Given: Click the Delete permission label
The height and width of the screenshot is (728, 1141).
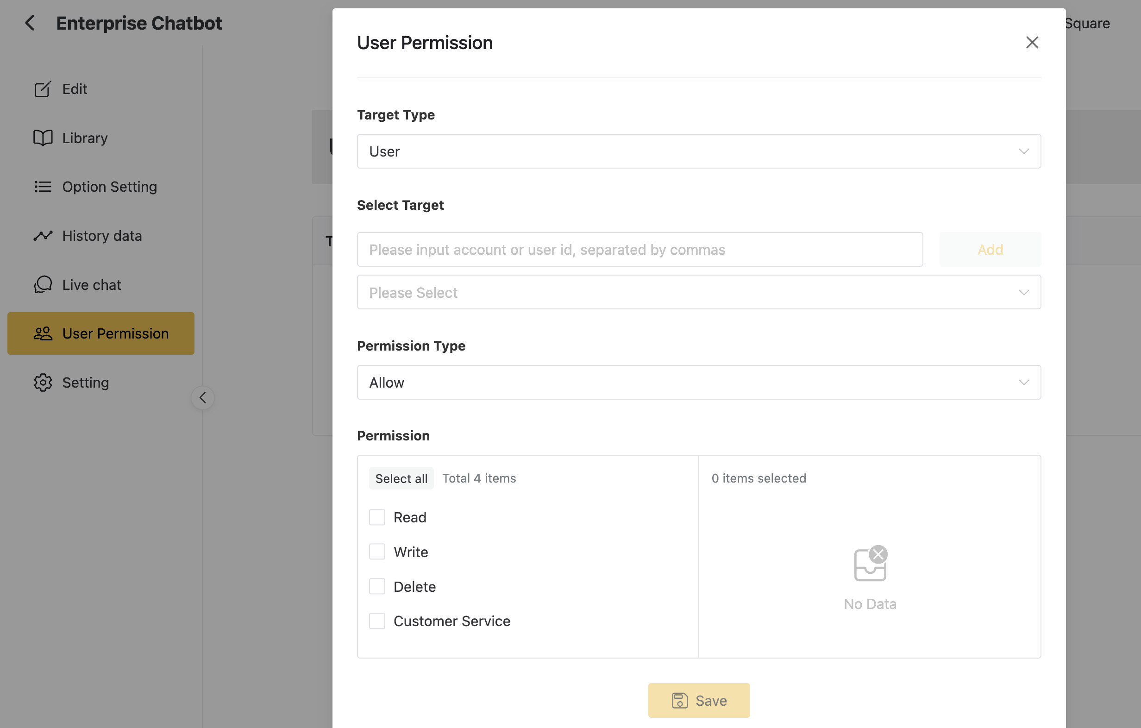Looking at the screenshot, I should point(414,586).
